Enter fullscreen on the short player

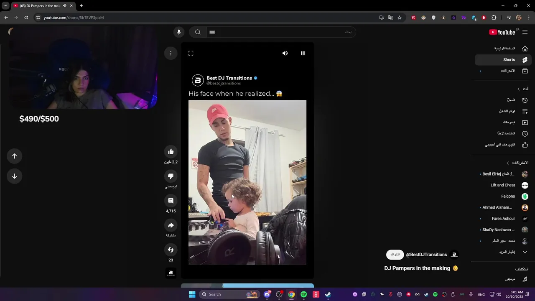pyautogui.click(x=191, y=53)
